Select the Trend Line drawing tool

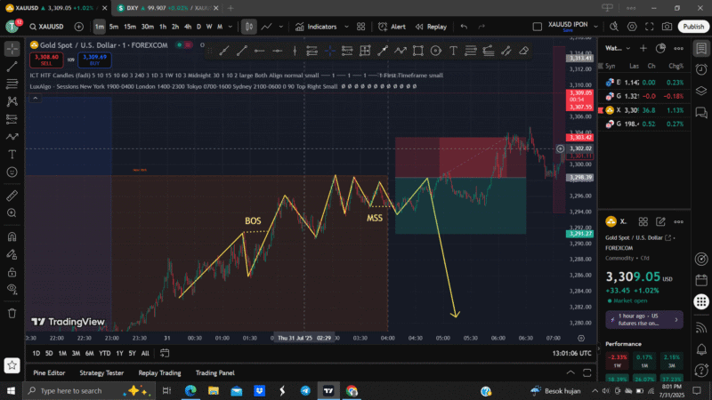click(x=12, y=67)
